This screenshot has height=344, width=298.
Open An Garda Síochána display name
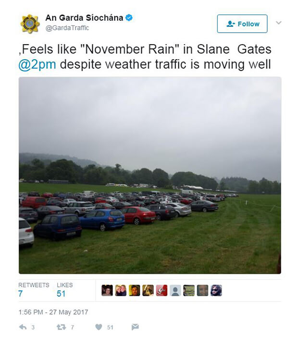pyautogui.click(x=84, y=18)
